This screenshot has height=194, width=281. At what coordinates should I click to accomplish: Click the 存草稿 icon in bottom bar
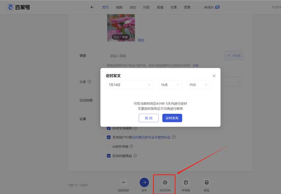click(x=186, y=182)
